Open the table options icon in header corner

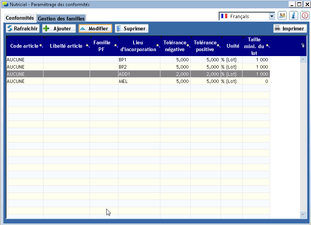click(303, 46)
